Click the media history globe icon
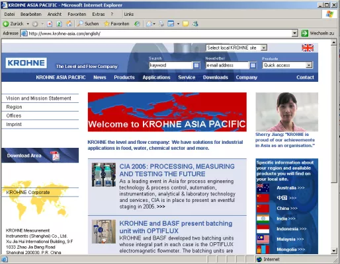This screenshot has height=264, width=340. click(137, 24)
